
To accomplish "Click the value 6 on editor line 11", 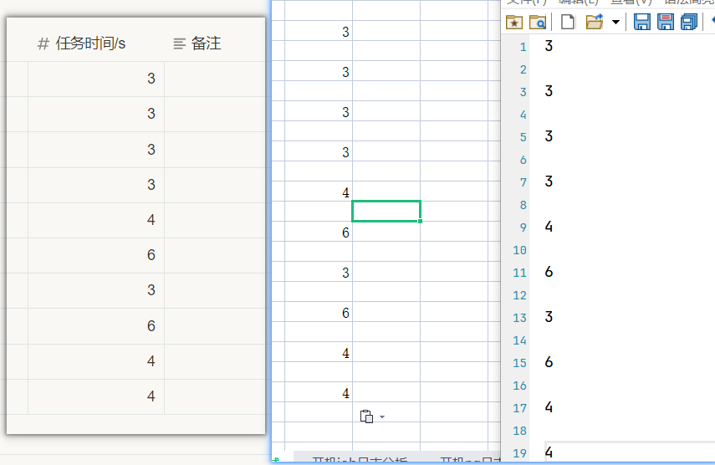I will (x=549, y=271).
